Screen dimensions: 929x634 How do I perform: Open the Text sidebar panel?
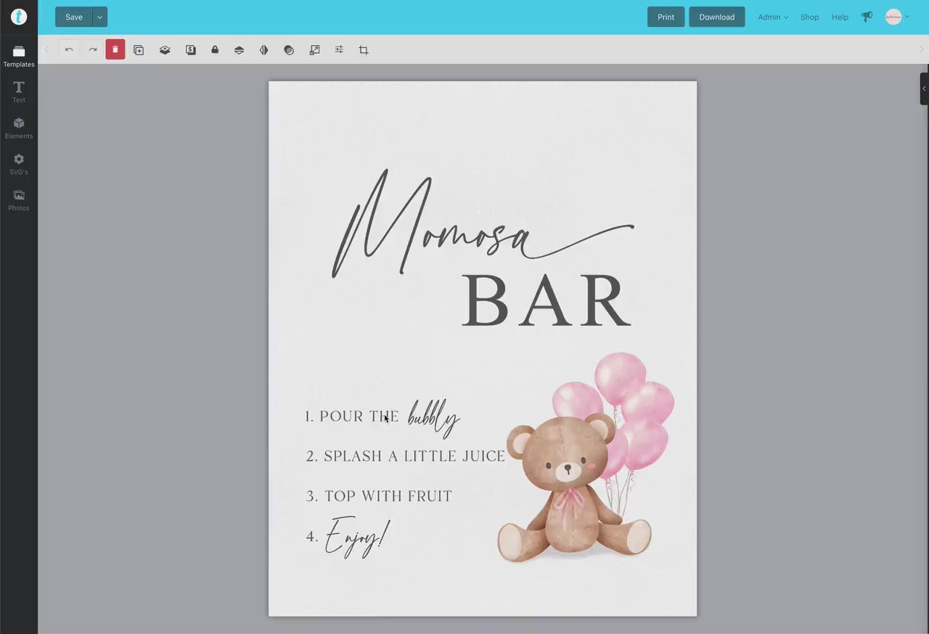19,92
